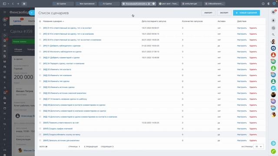
Task: Click the Импорт button
Action: click(208, 13)
